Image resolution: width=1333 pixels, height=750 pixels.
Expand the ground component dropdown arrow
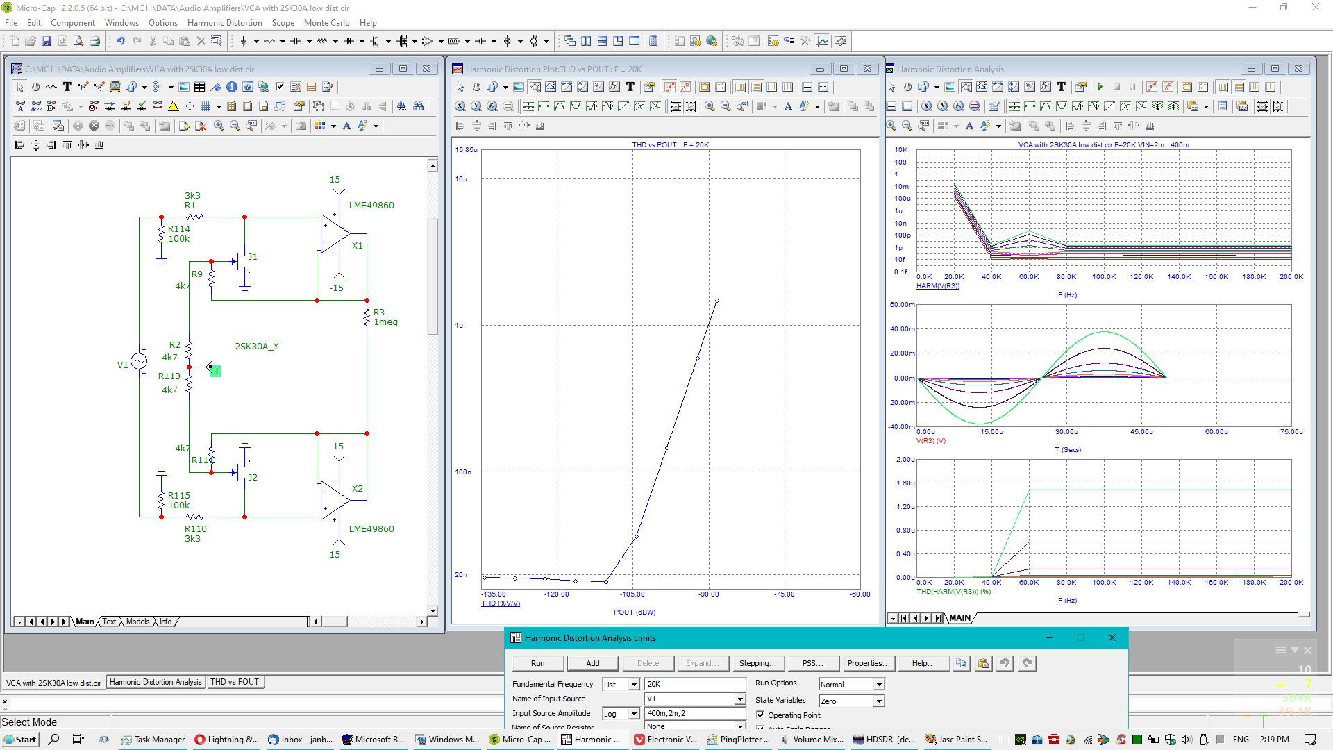click(x=256, y=41)
